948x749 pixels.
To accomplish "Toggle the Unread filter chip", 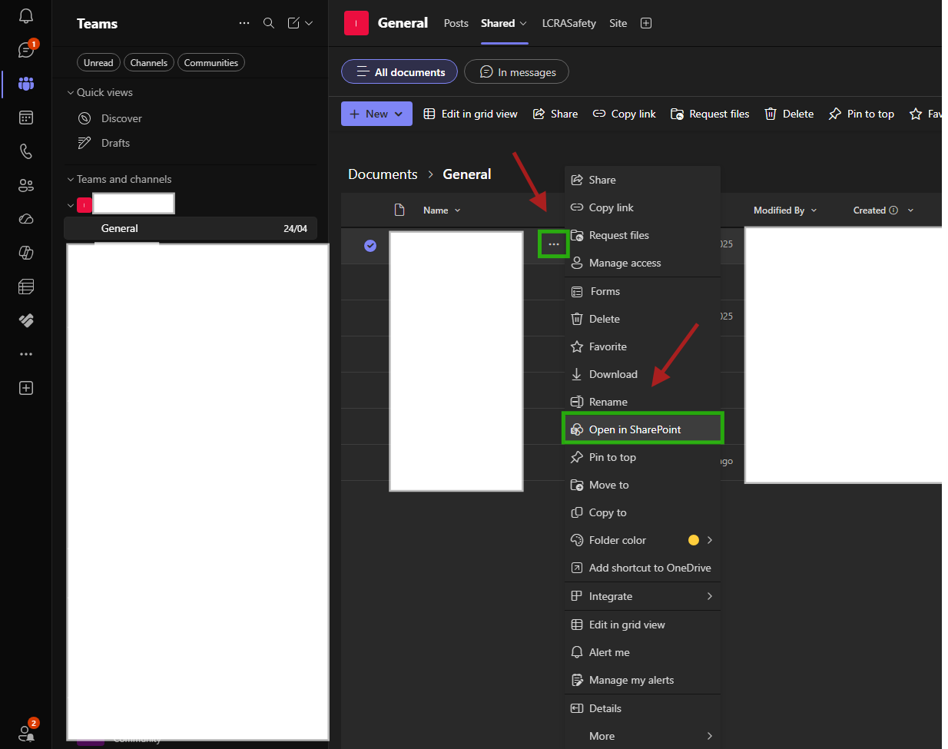I will click(98, 63).
